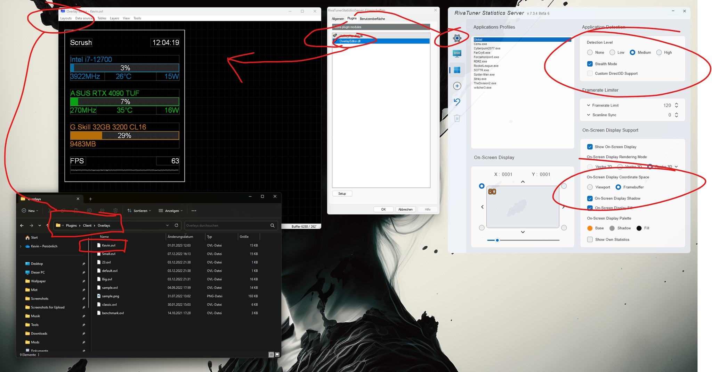Click the rename icon in File Explorer toolbar
The width and height of the screenshot is (712, 372).
(89, 211)
